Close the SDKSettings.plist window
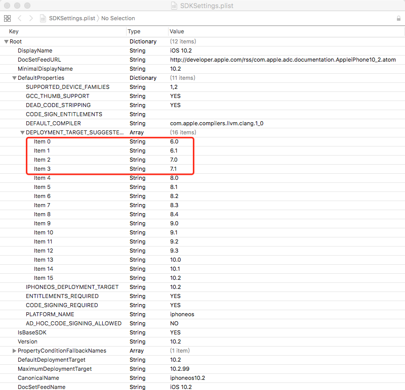 [7, 6]
